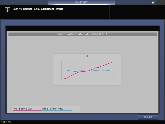Screen dimensions: 165x124
Task: Click the K density graph panel
Action: (x=87, y=69)
